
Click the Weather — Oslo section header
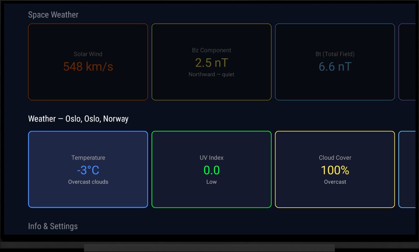pos(79,119)
